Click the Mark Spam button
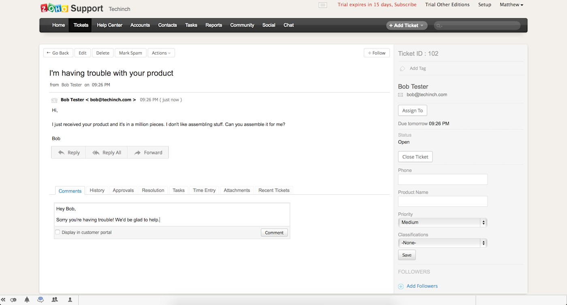The height and width of the screenshot is (305, 567). pyautogui.click(x=130, y=53)
